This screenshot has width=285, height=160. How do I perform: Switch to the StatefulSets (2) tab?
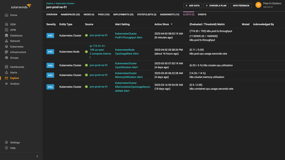147,15
